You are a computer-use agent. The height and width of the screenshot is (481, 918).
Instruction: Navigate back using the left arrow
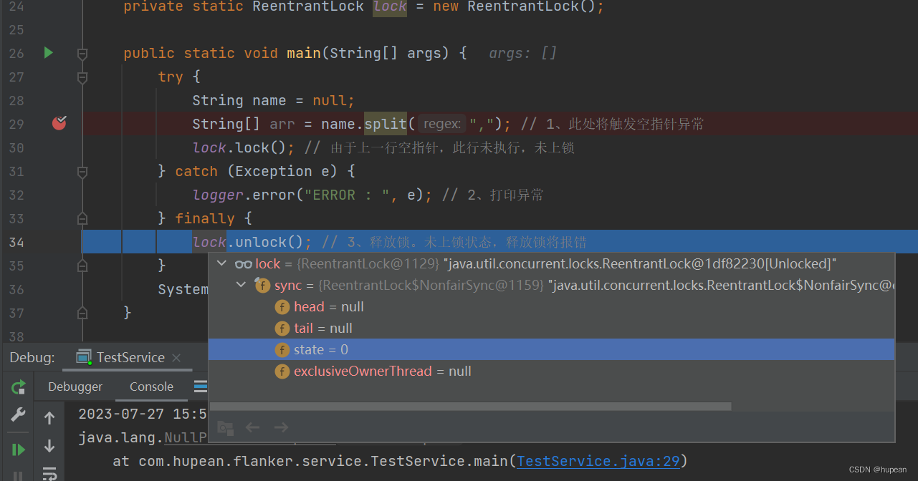(x=252, y=427)
